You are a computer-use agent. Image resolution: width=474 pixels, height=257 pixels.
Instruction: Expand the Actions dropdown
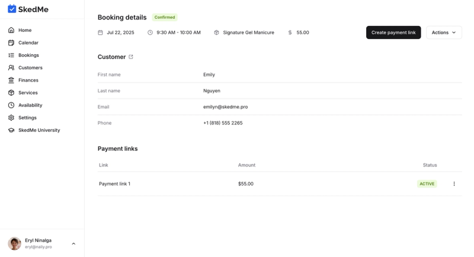(x=444, y=32)
